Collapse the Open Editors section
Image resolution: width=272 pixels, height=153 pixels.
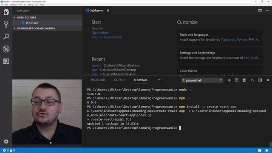point(47,17)
